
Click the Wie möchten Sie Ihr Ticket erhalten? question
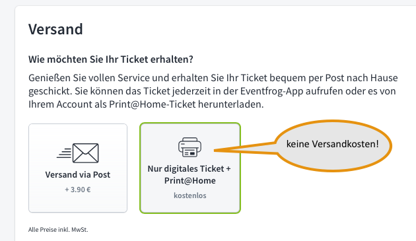pos(111,59)
